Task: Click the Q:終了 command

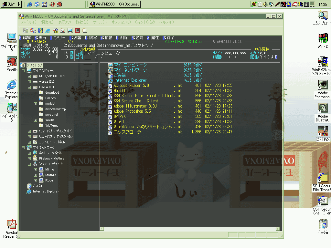Action: coord(168,38)
